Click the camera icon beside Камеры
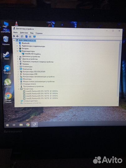The width and height of the screenshot is (126, 168). click(21, 64)
